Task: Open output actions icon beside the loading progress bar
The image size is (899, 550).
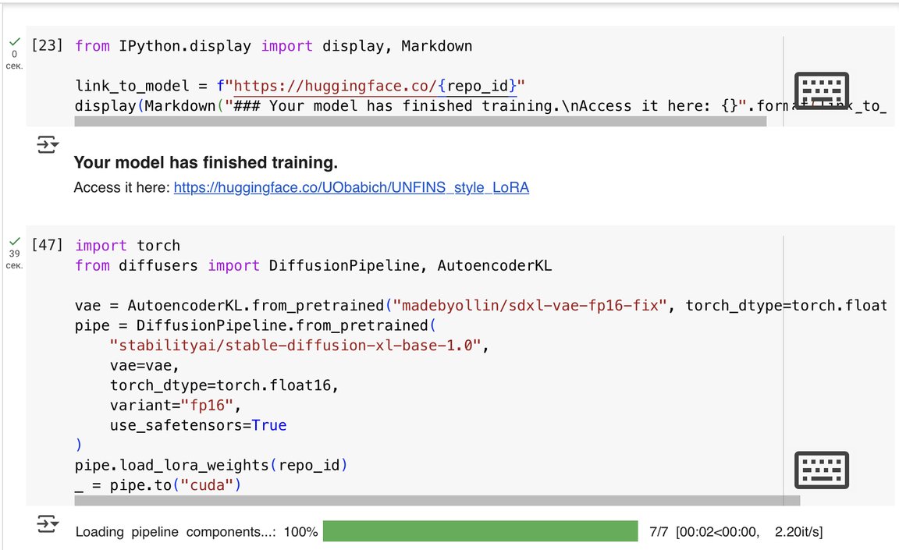Action: click(x=48, y=524)
